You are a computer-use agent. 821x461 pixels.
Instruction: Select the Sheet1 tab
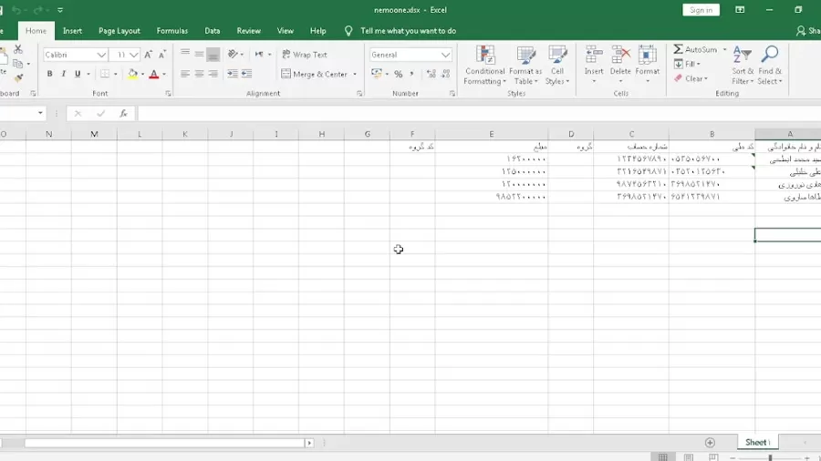tap(757, 442)
